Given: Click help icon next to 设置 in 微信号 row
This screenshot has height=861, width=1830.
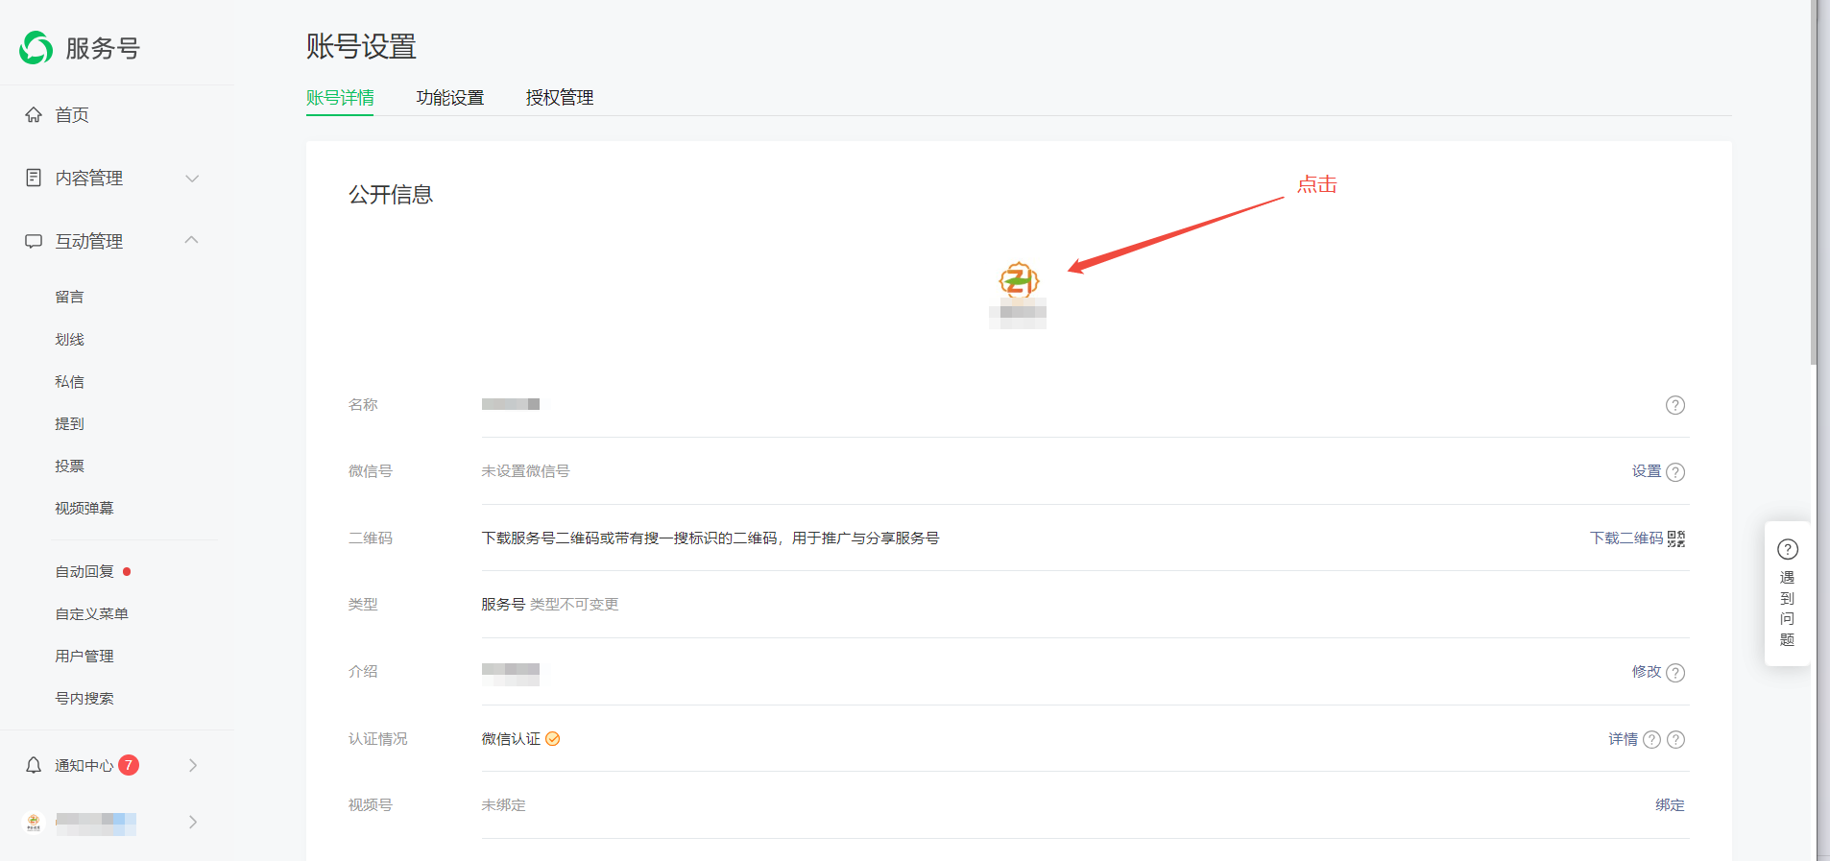Looking at the screenshot, I should [1675, 472].
